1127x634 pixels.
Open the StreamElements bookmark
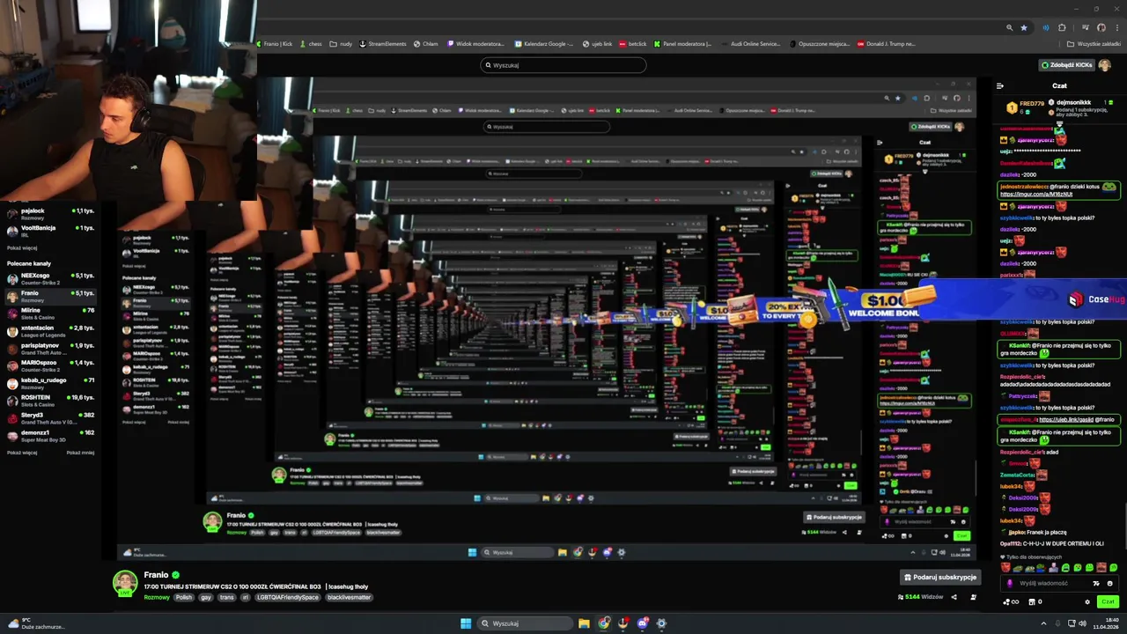tap(383, 44)
